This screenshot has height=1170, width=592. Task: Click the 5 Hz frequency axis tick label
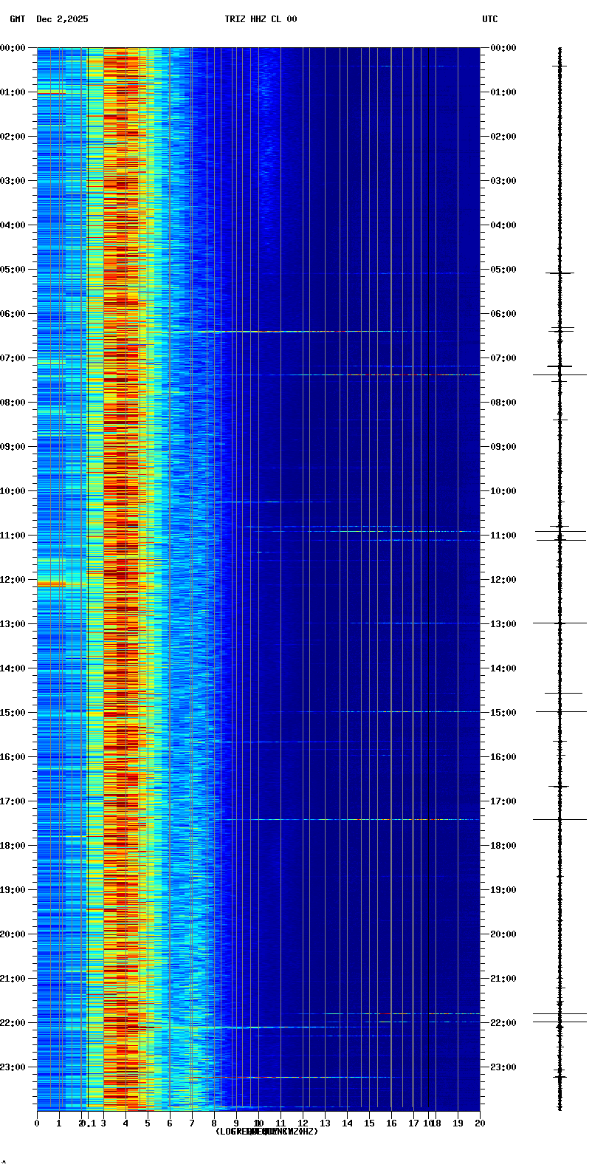[x=148, y=1123]
